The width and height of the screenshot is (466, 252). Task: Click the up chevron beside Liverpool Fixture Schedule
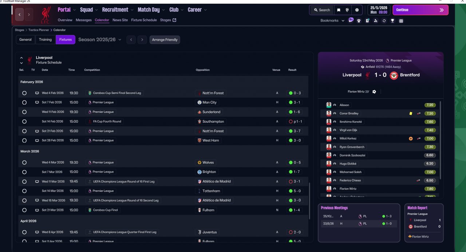click(21, 58)
